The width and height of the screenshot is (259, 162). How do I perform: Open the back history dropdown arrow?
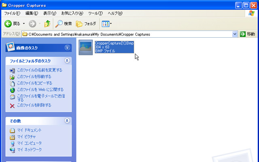[24, 24]
